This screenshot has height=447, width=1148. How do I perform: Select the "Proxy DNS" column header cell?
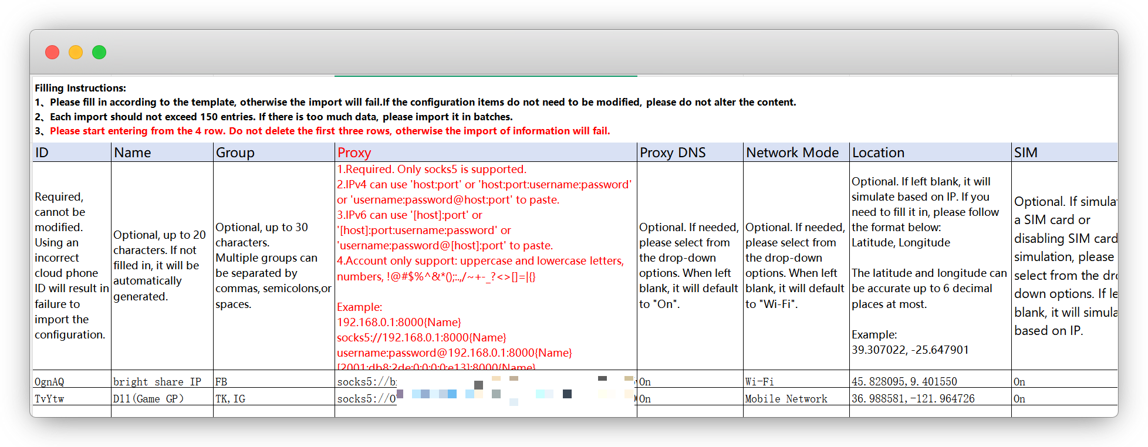click(x=690, y=153)
